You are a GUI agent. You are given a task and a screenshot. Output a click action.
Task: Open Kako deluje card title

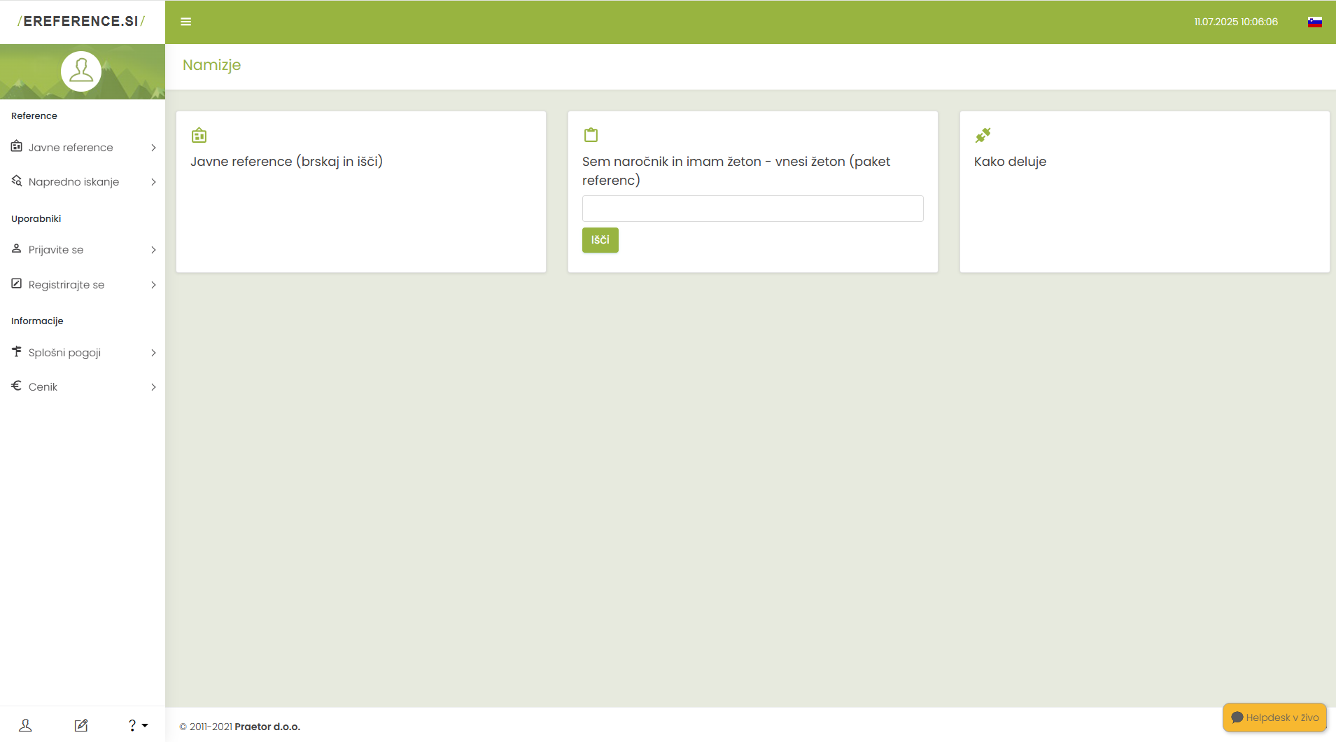tap(1010, 162)
